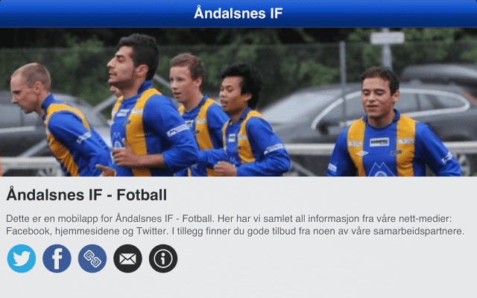The height and width of the screenshot is (298, 477).
Task: Click the word Facebook in the description
Action: pyautogui.click(x=28, y=231)
